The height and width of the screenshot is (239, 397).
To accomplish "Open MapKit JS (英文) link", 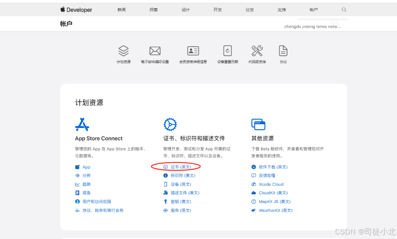I will pos(275,201).
